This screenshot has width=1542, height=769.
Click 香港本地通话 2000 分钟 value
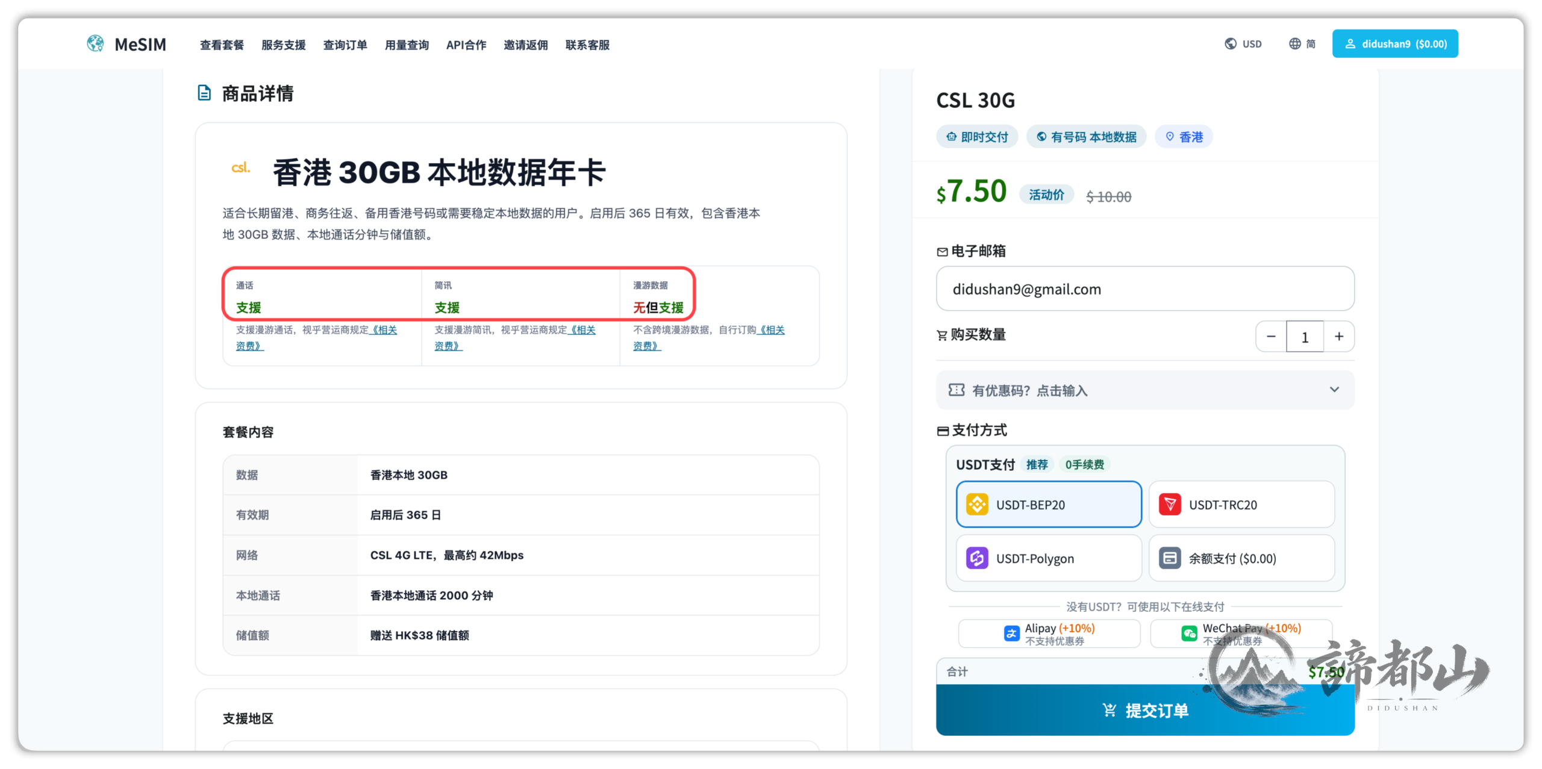coord(431,595)
